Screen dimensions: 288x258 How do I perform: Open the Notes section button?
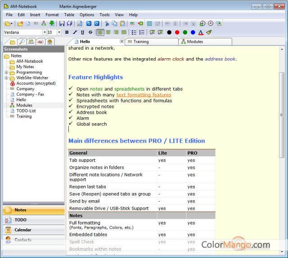(x=34, y=210)
